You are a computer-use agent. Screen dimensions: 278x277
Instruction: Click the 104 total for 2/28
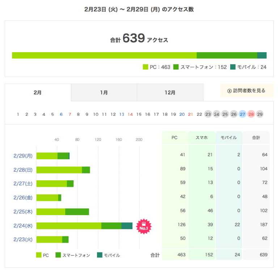coord(264,169)
